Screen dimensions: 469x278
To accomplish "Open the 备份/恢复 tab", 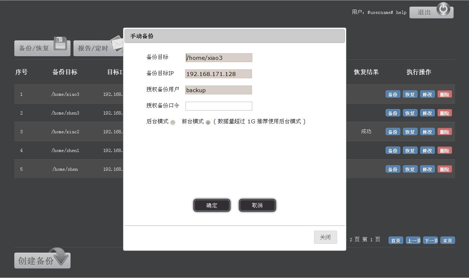I will 42,48.
